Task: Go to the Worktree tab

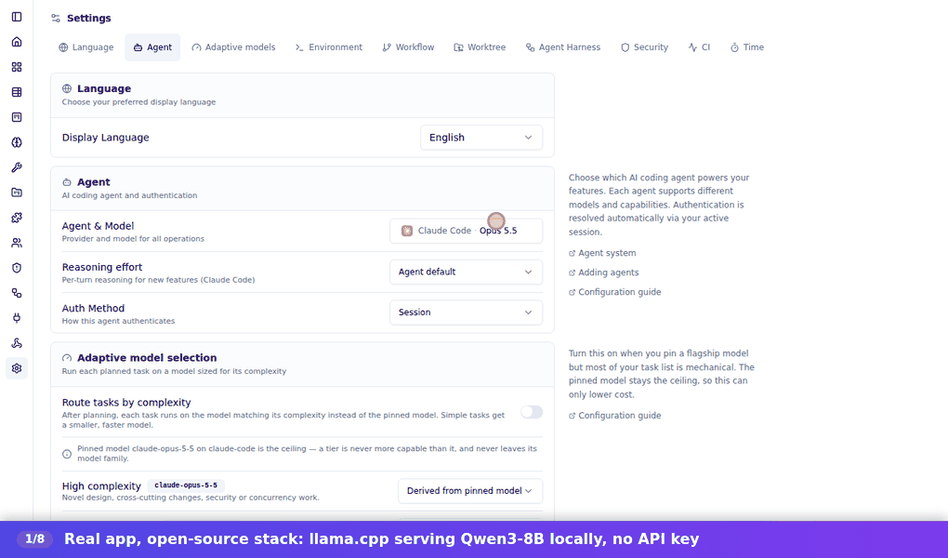Action: tap(480, 47)
